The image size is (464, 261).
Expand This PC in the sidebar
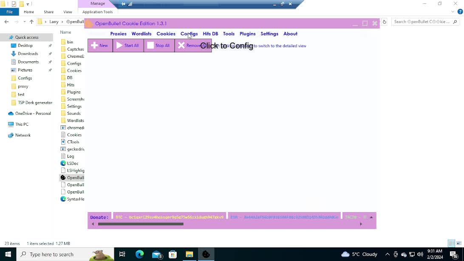[6, 124]
